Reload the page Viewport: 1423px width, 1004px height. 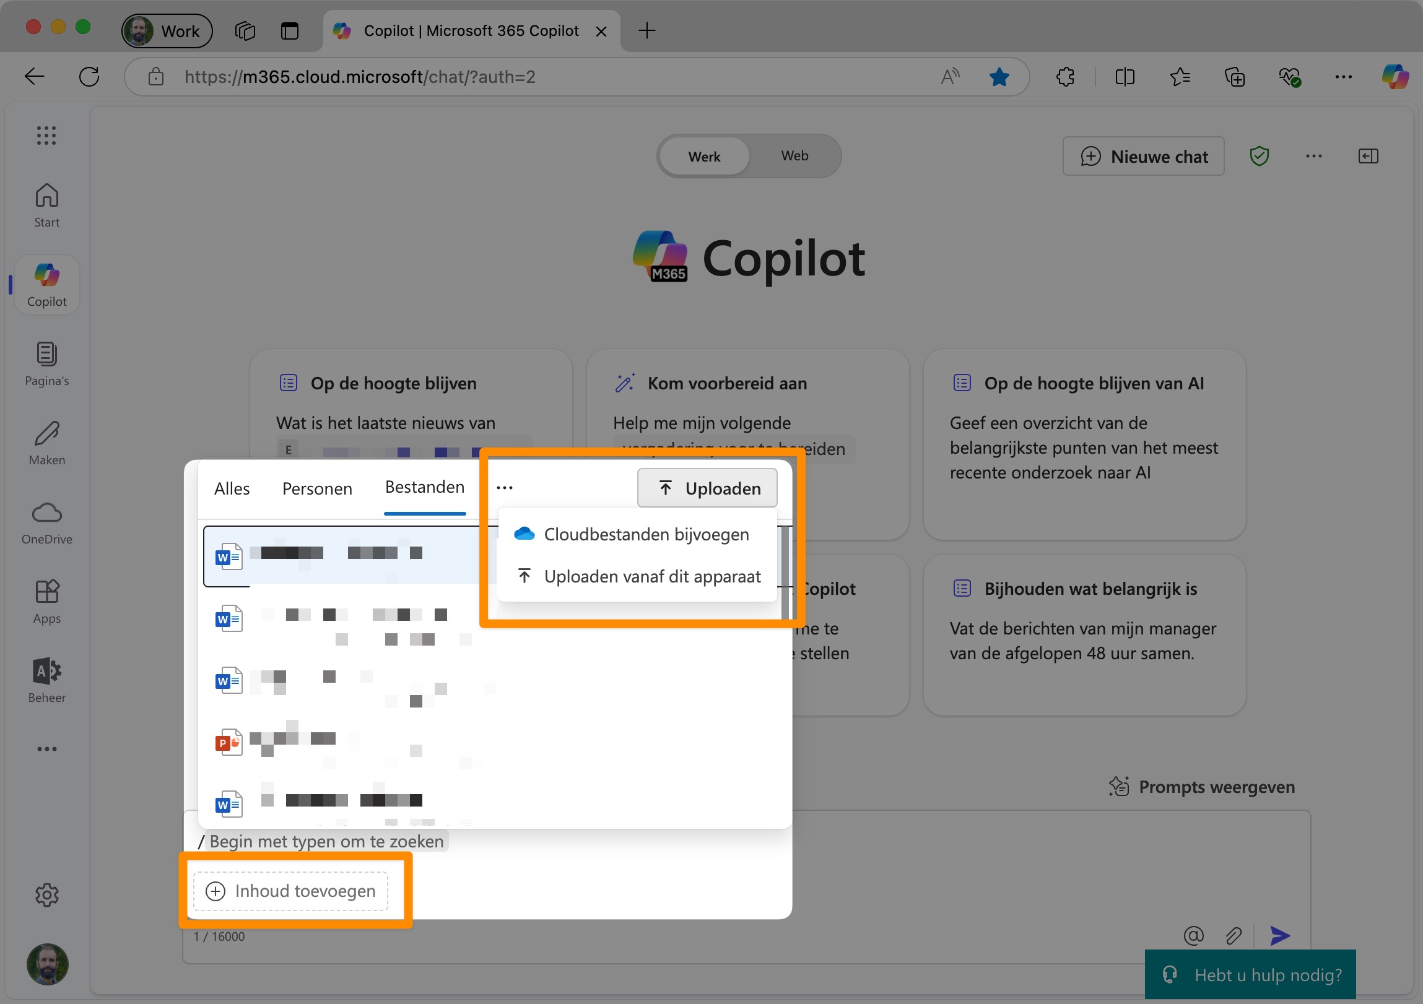pyautogui.click(x=89, y=77)
